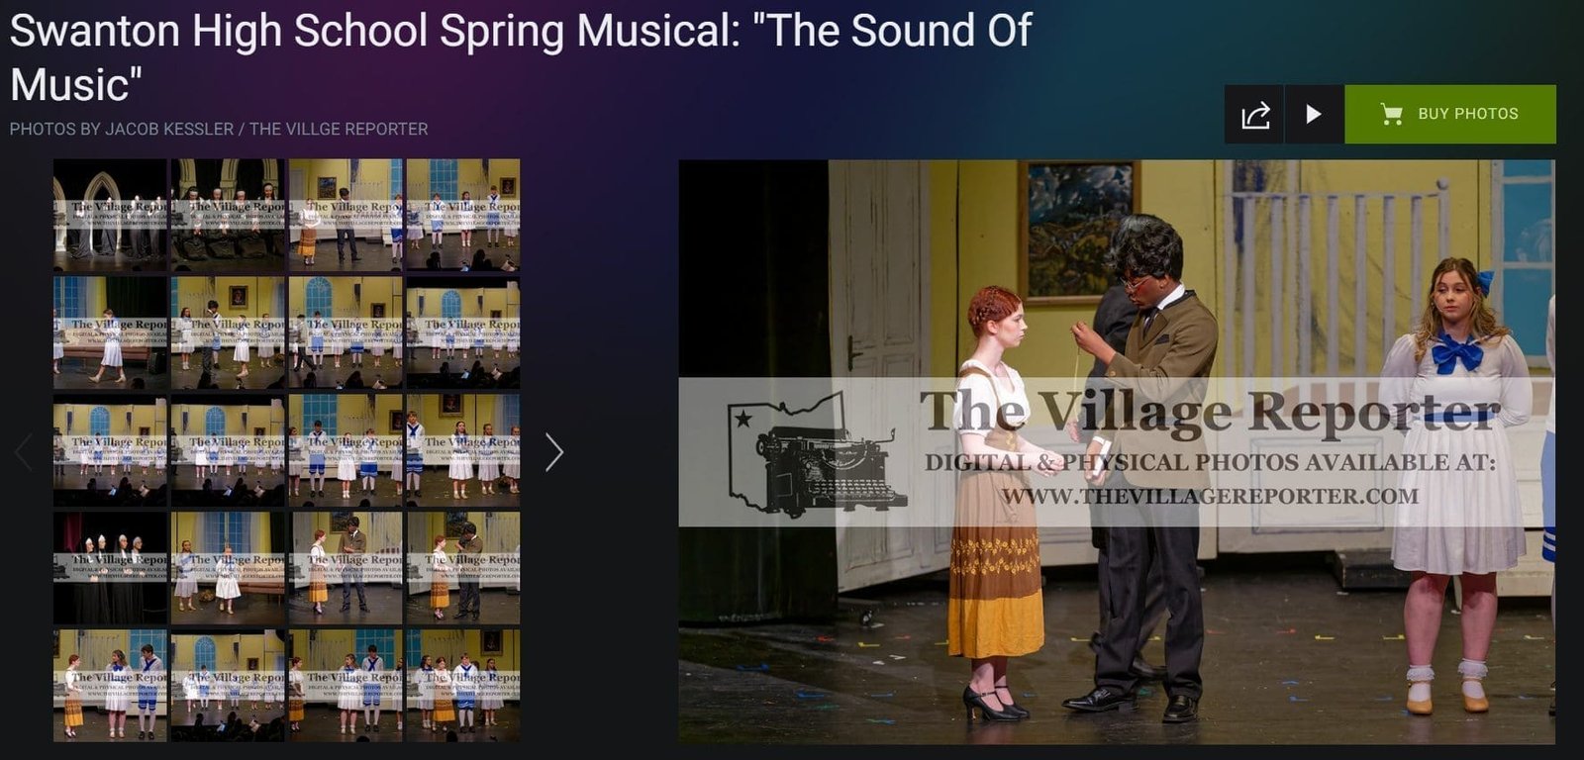Viewport: 1584px width, 760px height.
Task: Select third thumbnail in third row
Action: coord(346,450)
